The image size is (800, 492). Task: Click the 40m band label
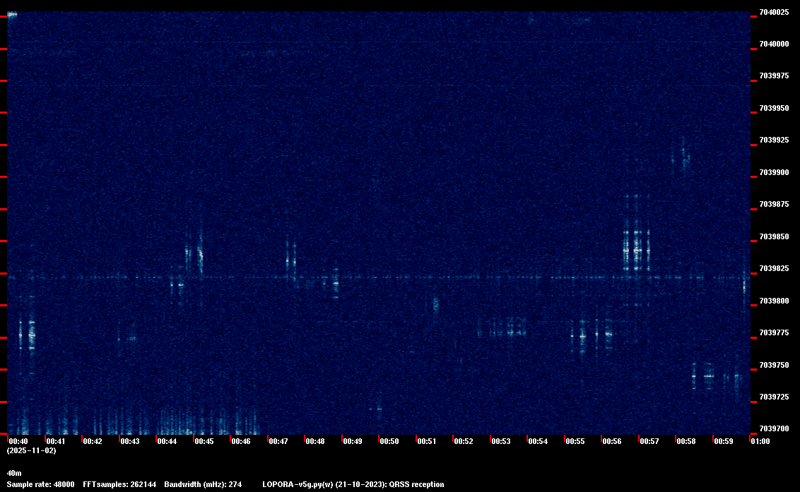tap(14, 473)
